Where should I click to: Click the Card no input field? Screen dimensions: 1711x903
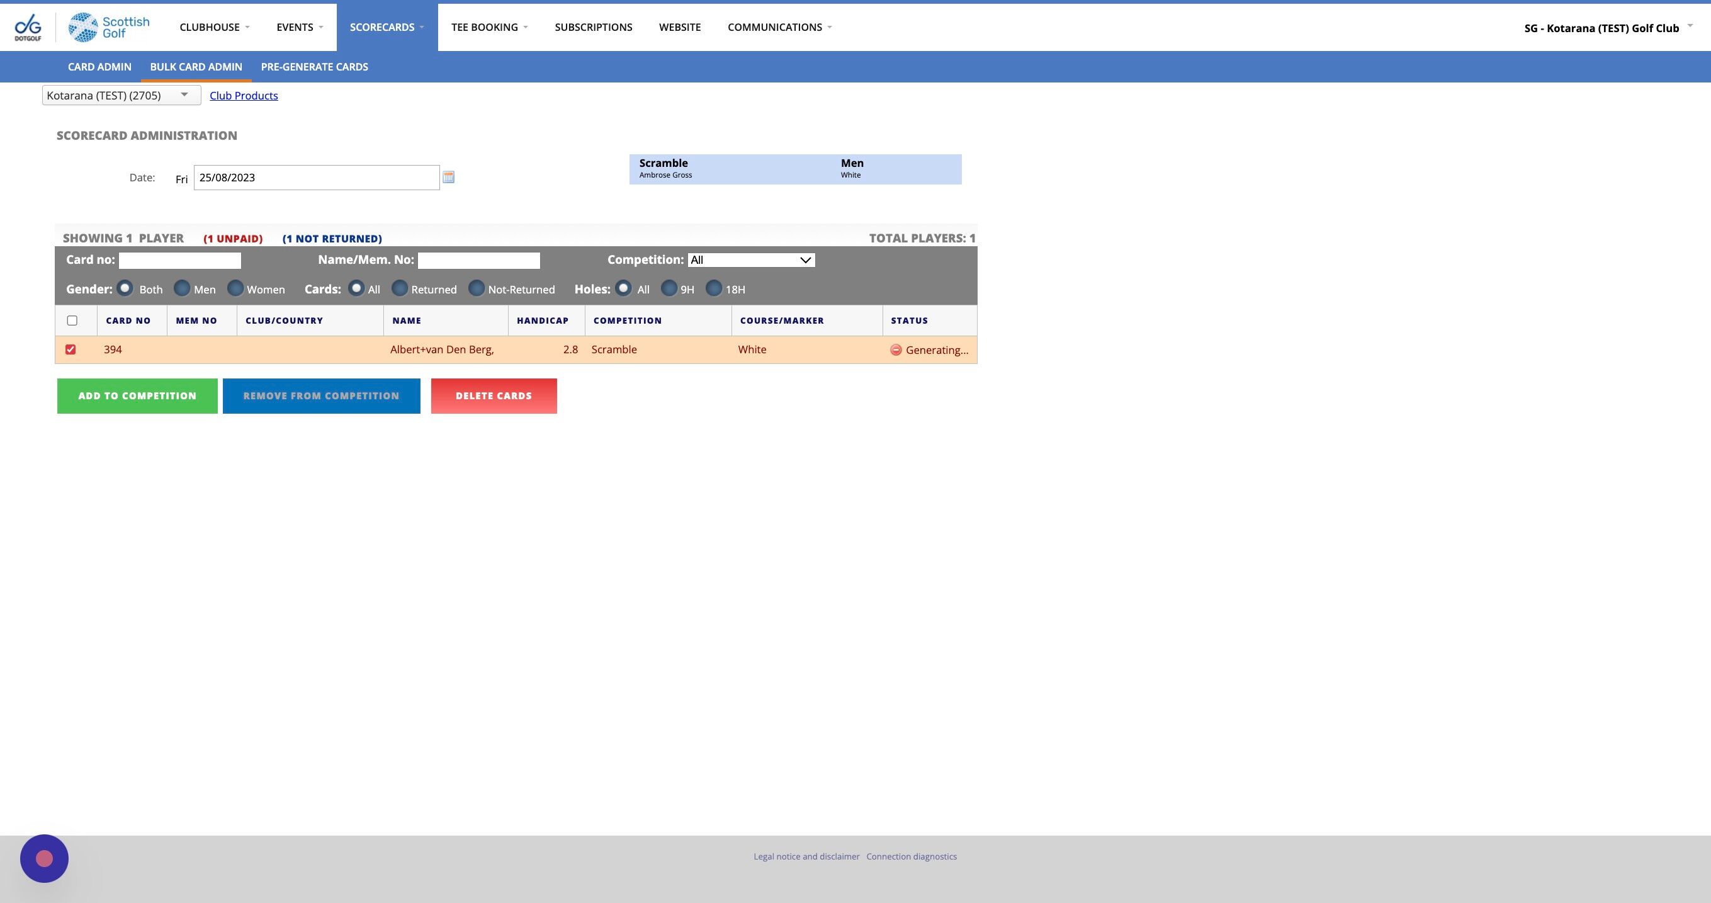pos(179,260)
